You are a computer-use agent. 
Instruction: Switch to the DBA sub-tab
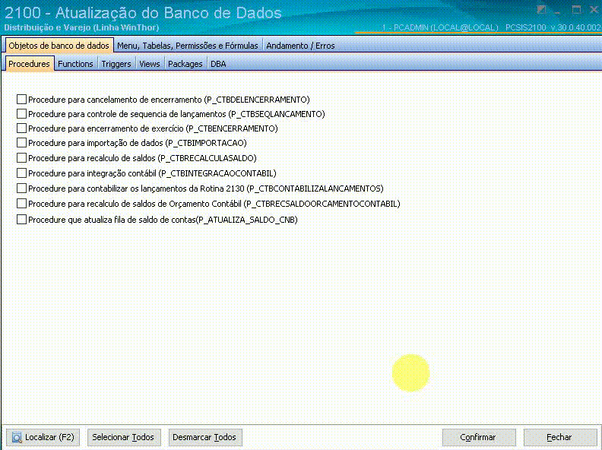pos(218,64)
